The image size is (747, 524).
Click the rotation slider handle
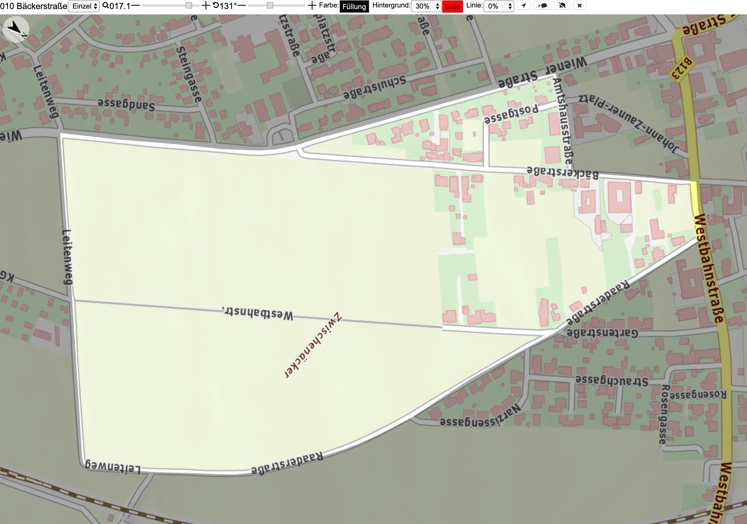270,6
